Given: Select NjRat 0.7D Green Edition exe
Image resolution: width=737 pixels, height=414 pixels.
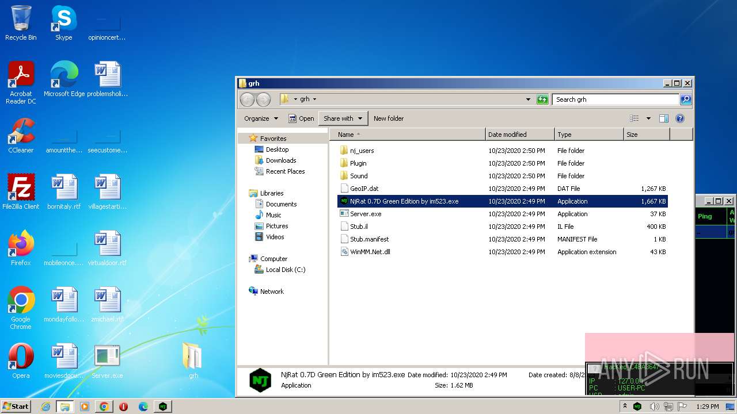Looking at the screenshot, I should tap(502, 201).
